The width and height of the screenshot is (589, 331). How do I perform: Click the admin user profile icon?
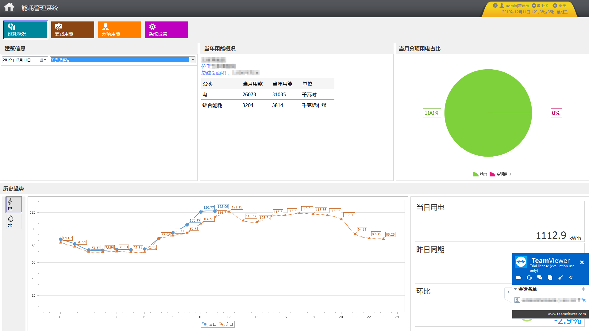click(502, 6)
